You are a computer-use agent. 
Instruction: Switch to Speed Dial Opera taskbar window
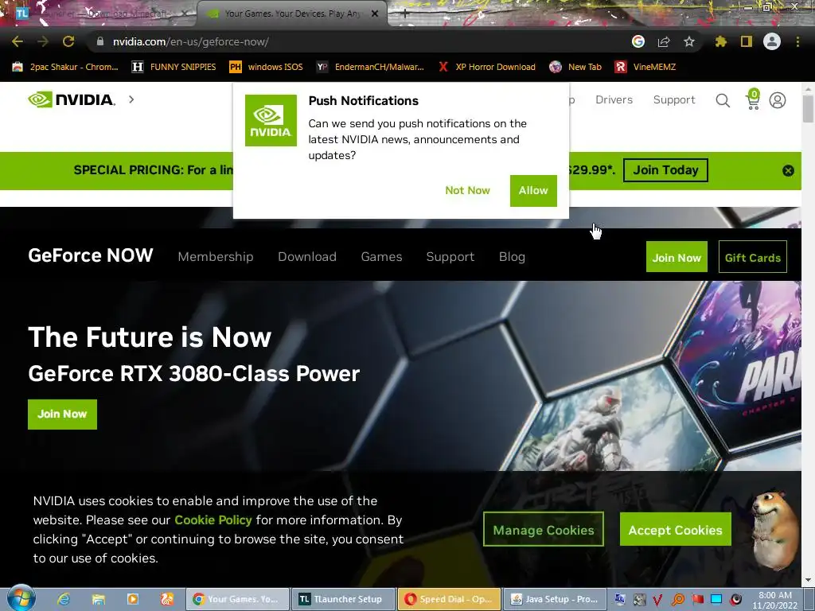tap(449, 599)
